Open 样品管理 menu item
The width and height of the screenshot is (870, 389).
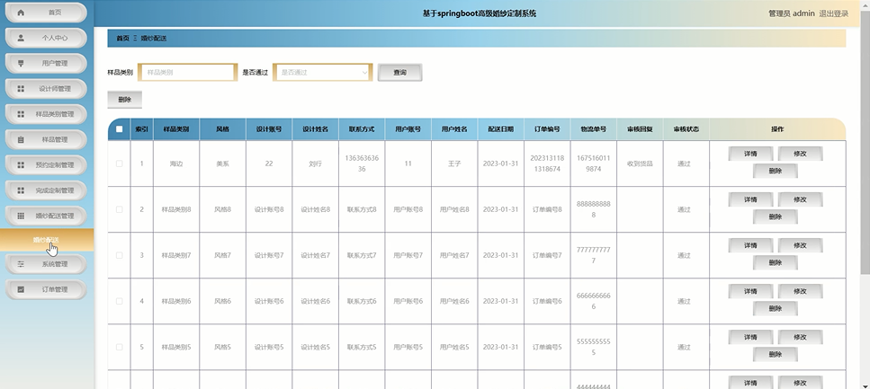pyautogui.click(x=46, y=139)
